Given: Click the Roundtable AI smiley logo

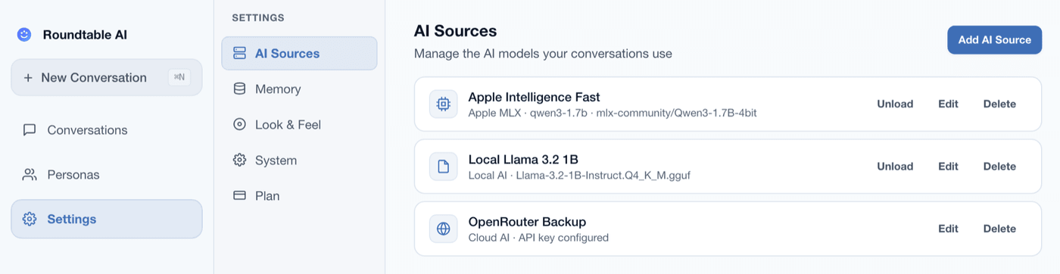Looking at the screenshot, I should (x=24, y=35).
